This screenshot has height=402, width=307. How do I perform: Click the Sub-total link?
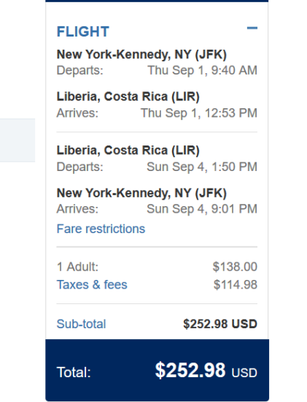click(x=81, y=324)
